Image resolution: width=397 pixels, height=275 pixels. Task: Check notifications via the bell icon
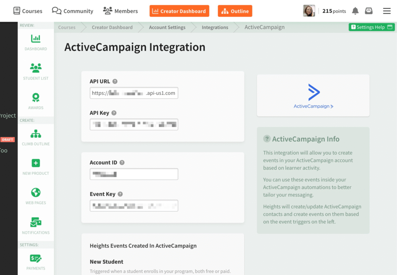[356, 11]
